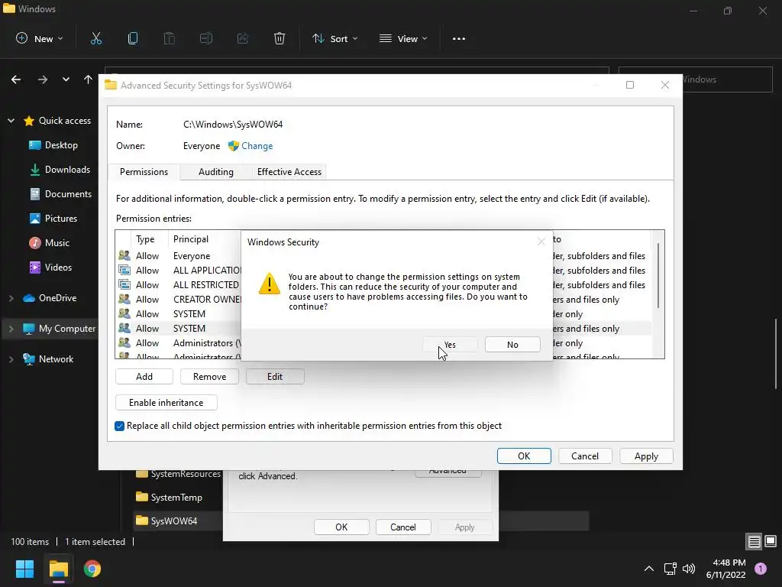The height and width of the screenshot is (587, 782).
Task: Show hidden system tray icons chevron
Action: [649, 569]
